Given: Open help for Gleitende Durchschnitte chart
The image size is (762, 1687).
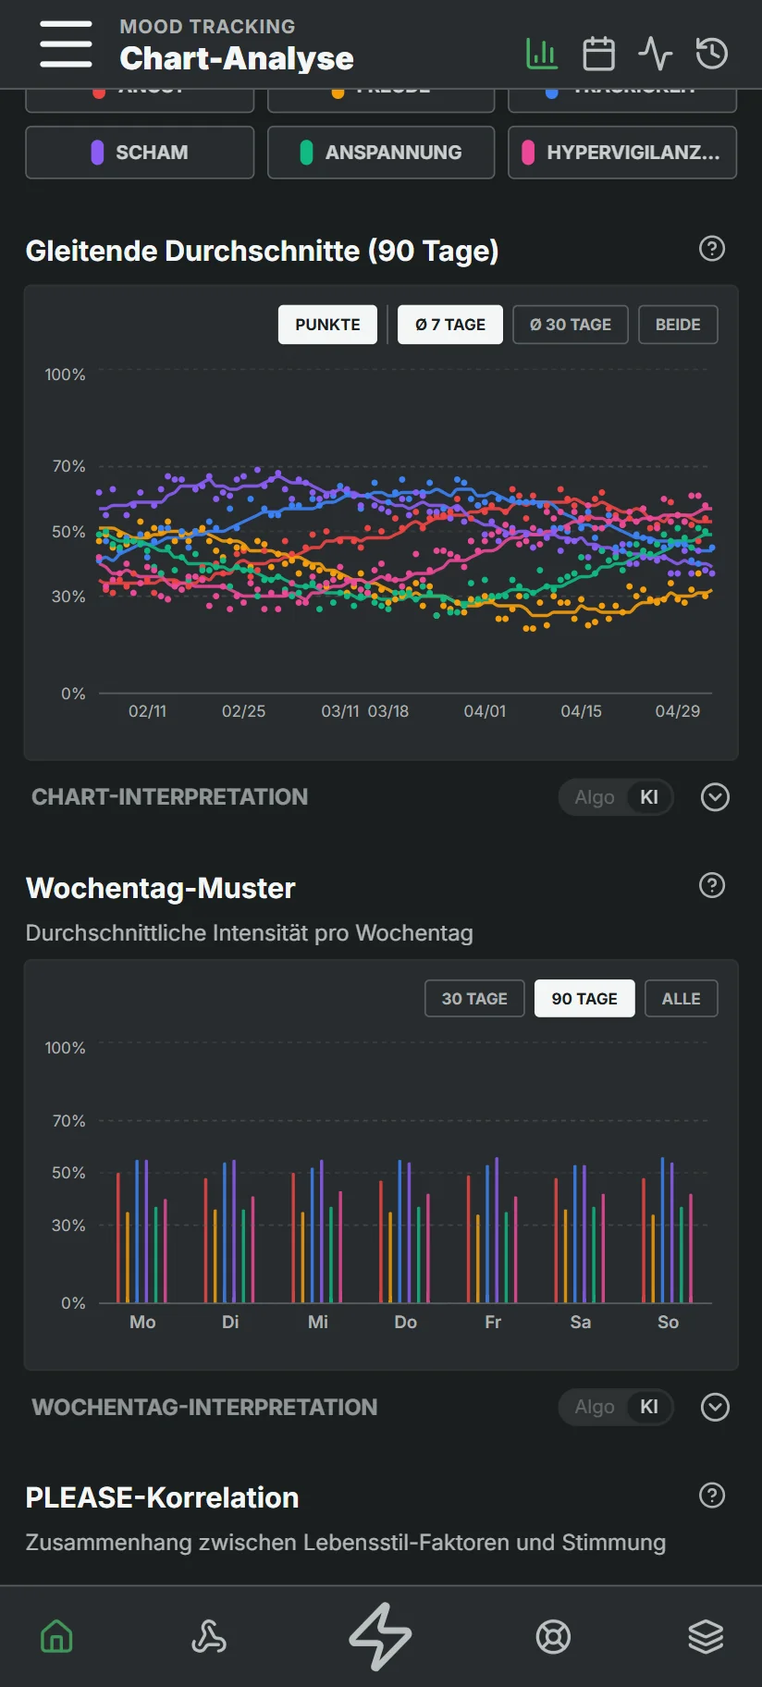Looking at the screenshot, I should point(712,249).
